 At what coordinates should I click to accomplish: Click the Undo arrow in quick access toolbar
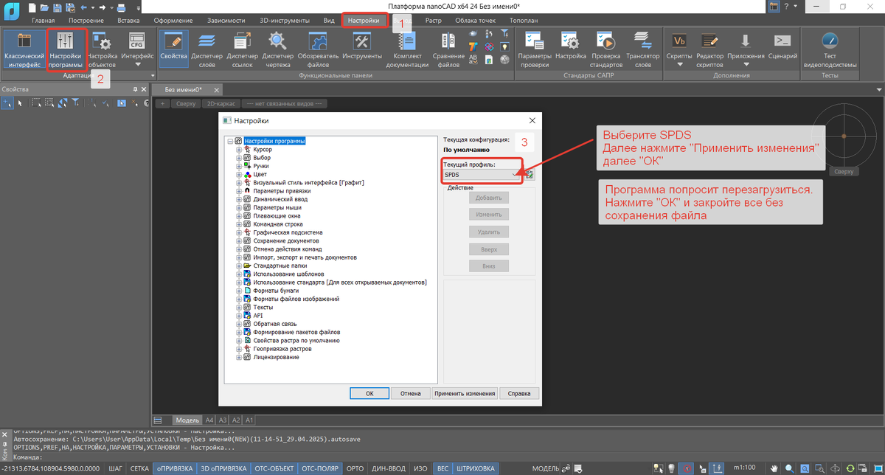(83, 7)
